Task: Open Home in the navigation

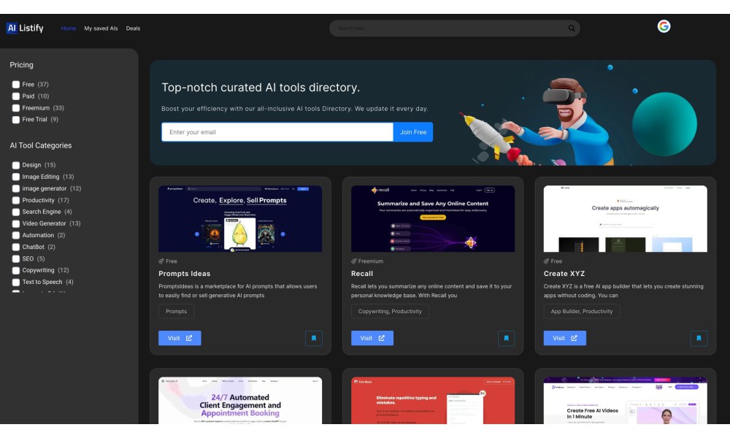Action: click(69, 28)
